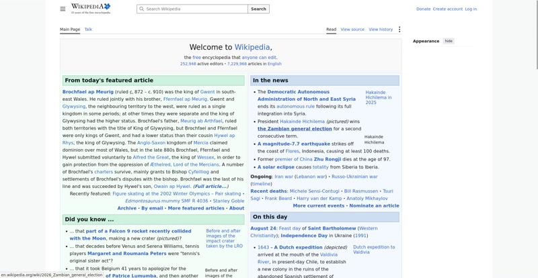Image resolution: width=538 pixels, height=278 pixels.
Task: Click Bill Rasmussen link
Action: point(361,191)
